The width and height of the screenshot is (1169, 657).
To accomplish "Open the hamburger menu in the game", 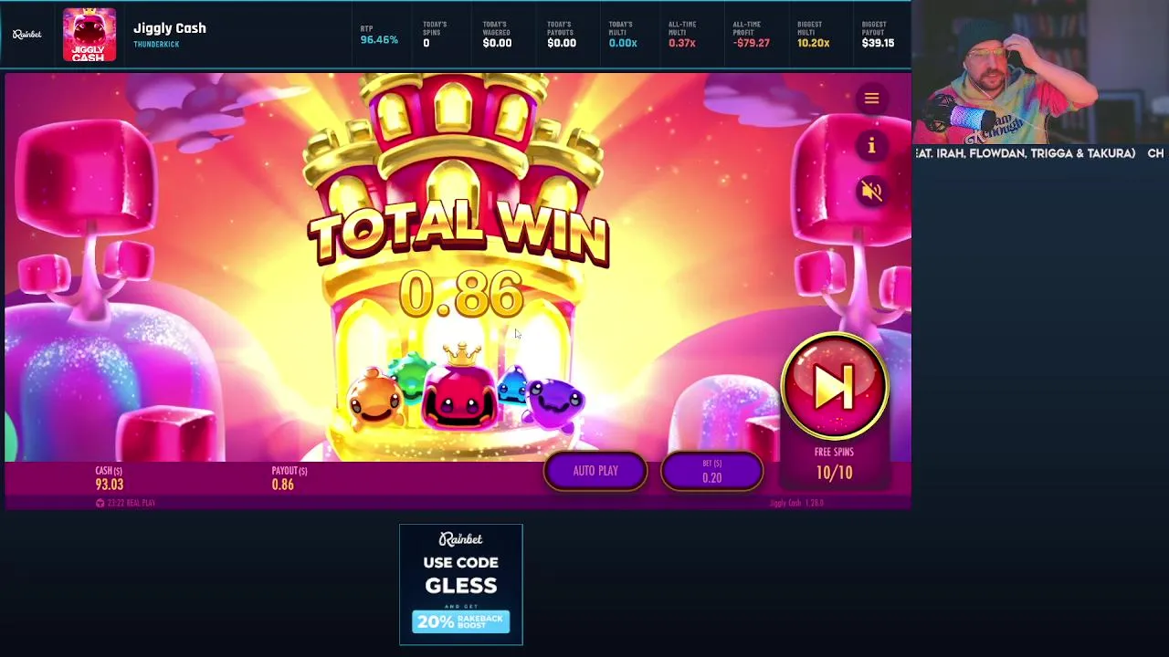I will [x=871, y=99].
